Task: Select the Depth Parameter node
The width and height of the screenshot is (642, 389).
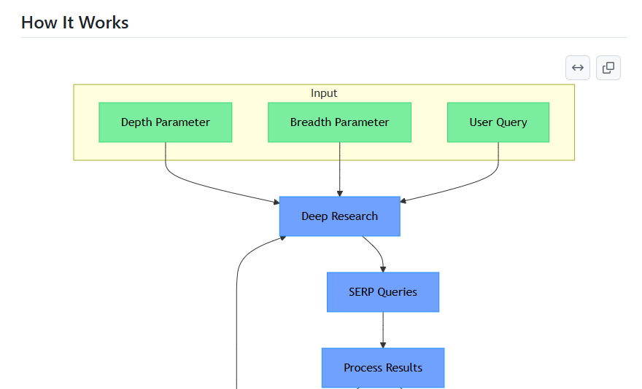Action: 166,122
